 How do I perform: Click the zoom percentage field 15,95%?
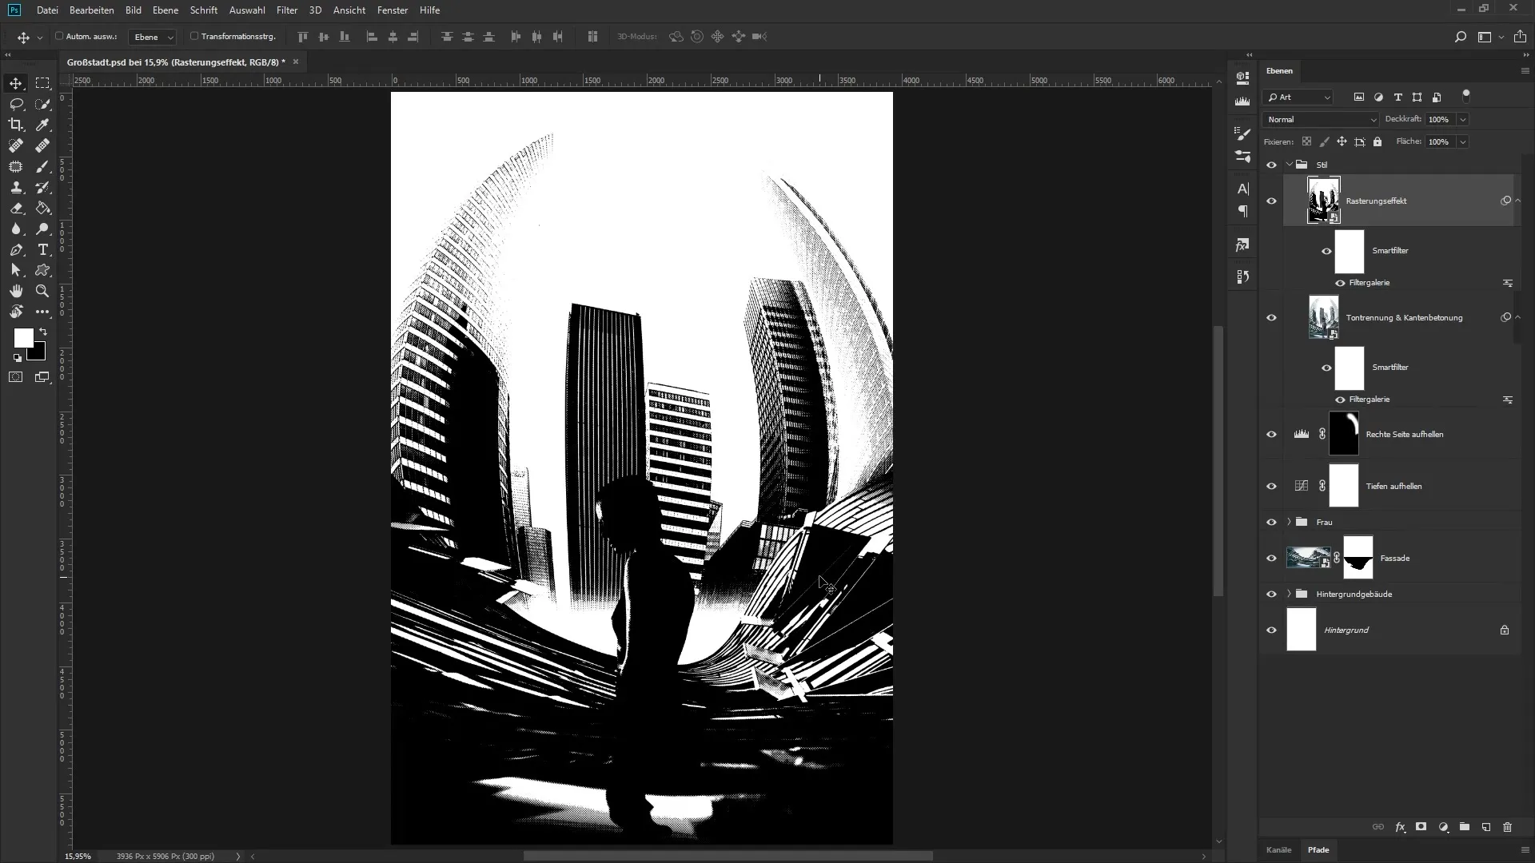coord(78,856)
